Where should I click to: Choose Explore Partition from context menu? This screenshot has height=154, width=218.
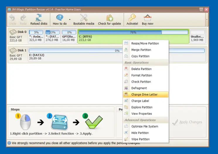coord(146,107)
